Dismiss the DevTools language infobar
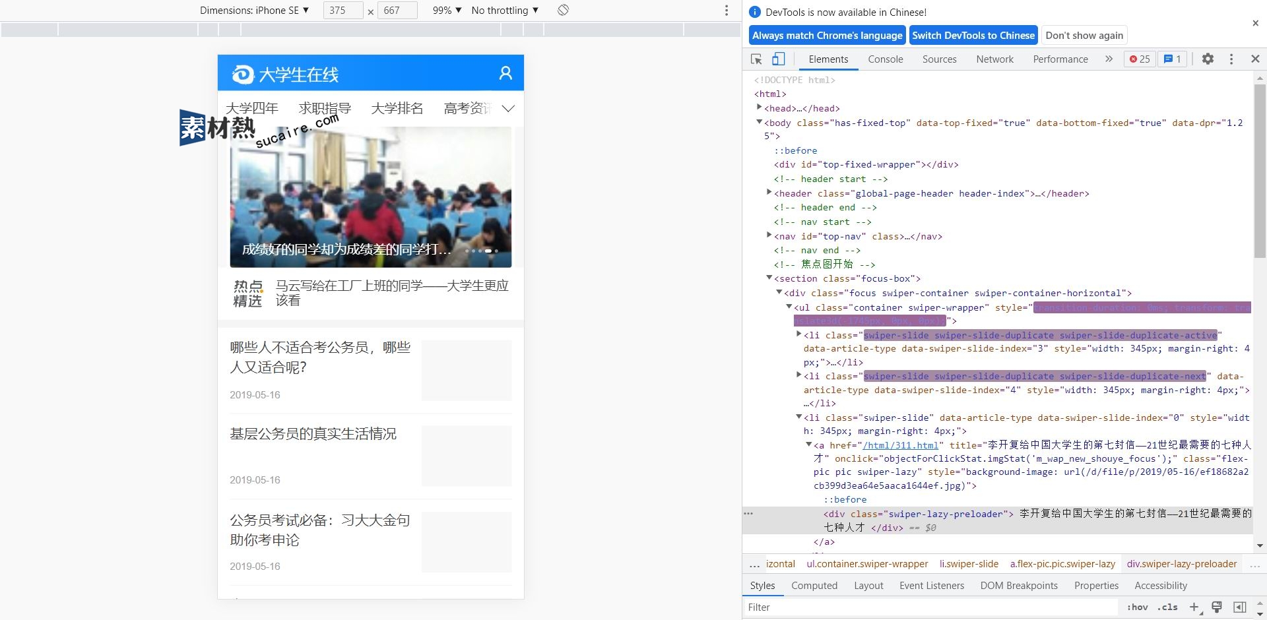1267x620 pixels. (x=1255, y=23)
